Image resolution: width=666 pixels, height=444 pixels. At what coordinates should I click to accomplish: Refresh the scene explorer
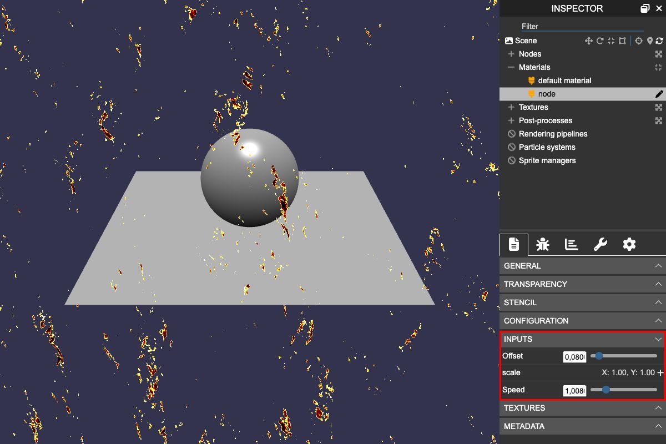[x=659, y=41]
